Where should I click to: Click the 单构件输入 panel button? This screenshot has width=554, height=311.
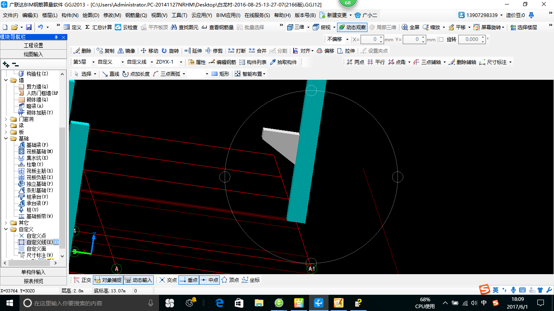[33, 272]
